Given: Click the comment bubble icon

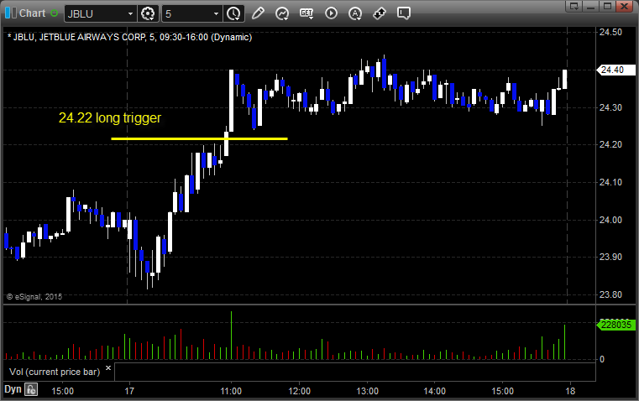Looking at the screenshot, I should click(404, 13).
